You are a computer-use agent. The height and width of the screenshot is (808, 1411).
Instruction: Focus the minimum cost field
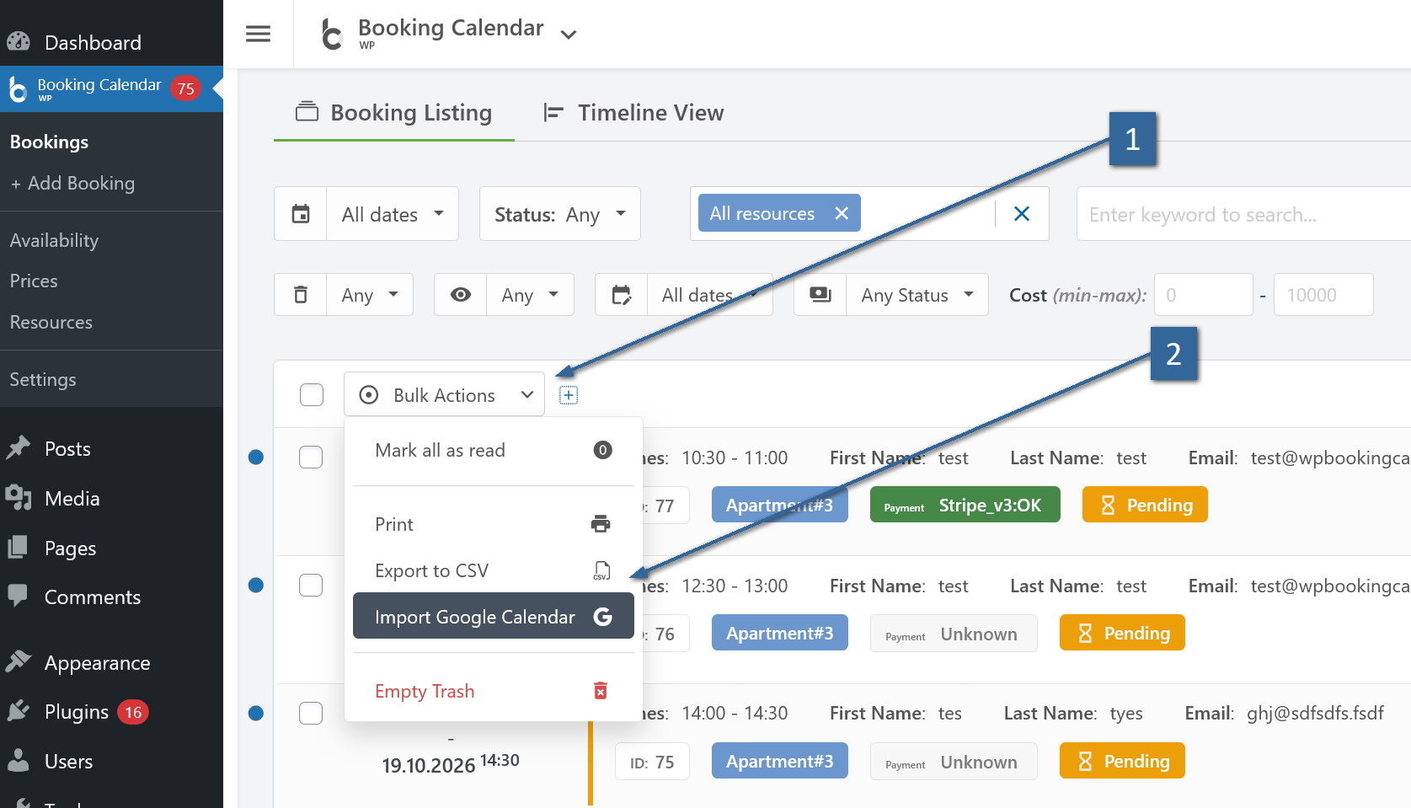coord(1204,295)
